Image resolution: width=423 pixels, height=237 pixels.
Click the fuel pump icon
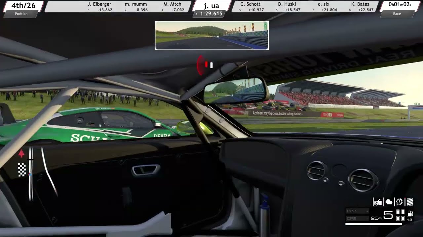[x=410, y=213]
